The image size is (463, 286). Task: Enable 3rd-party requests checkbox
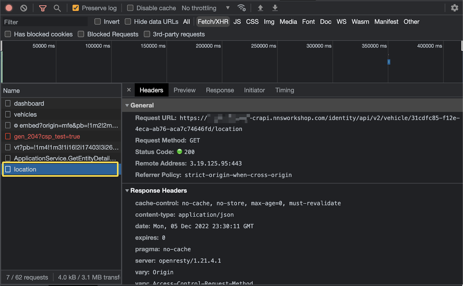pos(147,34)
